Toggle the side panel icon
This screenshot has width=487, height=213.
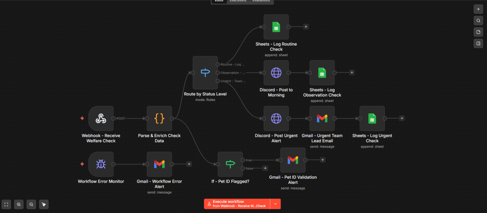478,43
